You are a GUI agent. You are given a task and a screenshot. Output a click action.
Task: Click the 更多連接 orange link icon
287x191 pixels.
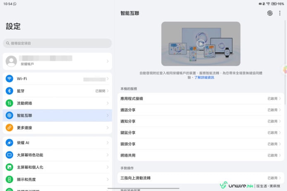(10, 127)
